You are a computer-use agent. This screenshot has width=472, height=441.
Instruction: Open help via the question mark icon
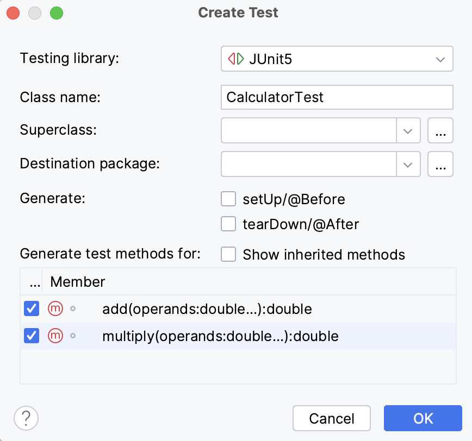[26, 418]
